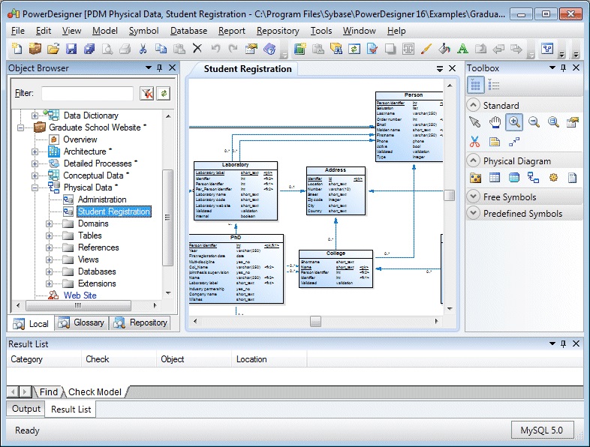Select the Zoom In tool in Toolbox
The image size is (590, 447).
coord(514,122)
